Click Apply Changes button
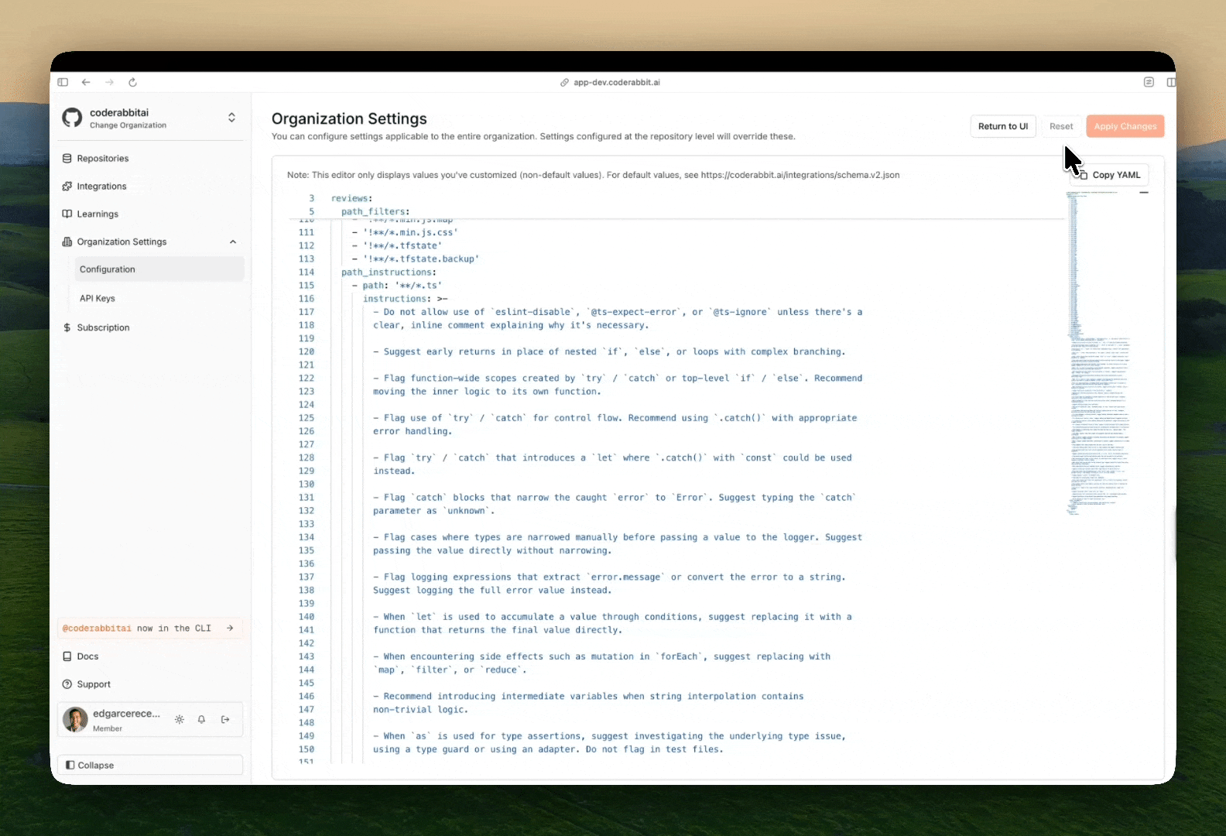Image resolution: width=1226 pixels, height=836 pixels. [x=1125, y=126]
